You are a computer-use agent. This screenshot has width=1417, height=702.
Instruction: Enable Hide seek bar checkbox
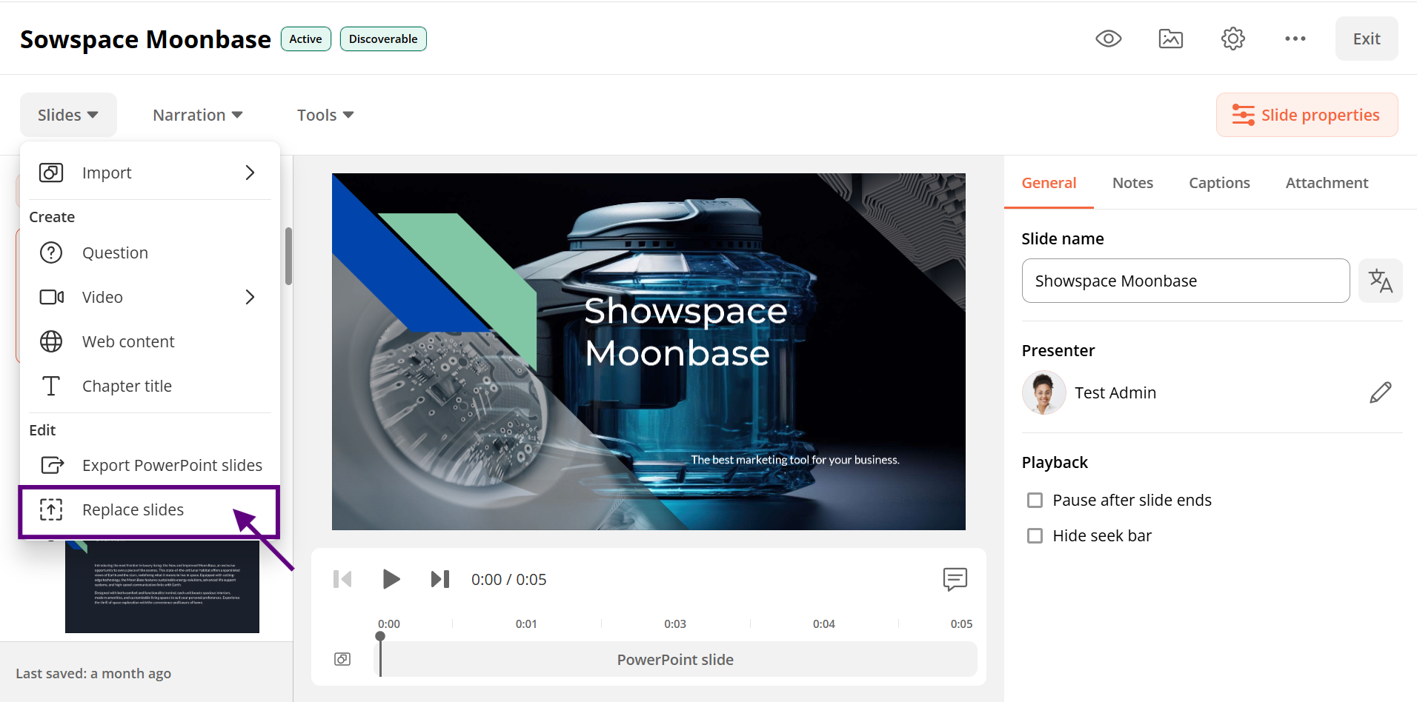1035,536
